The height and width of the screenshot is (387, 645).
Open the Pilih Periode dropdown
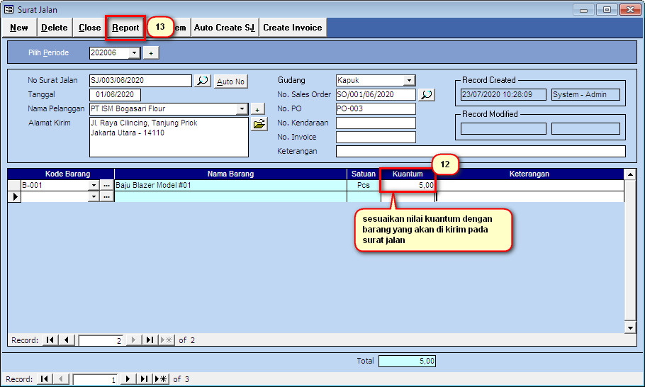click(134, 53)
